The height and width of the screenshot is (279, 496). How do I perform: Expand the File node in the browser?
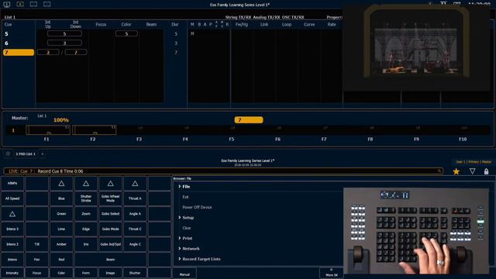(x=179, y=187)
